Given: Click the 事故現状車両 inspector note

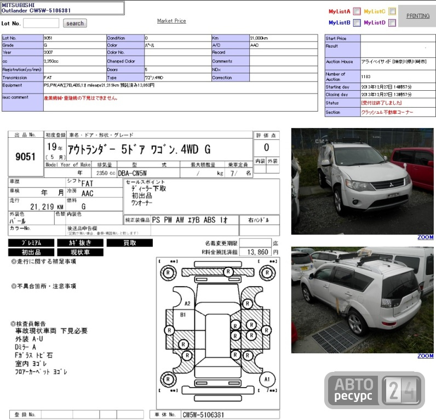Looking at the screenshot, I should tap(51, 331).
